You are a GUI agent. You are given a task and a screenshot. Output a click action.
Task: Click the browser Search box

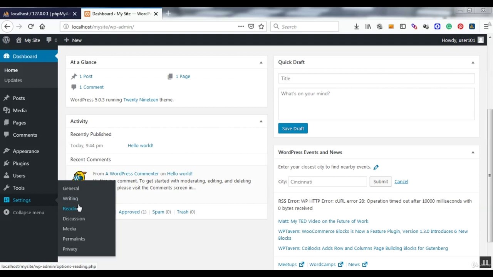pyautogui.click(x=305, y=27)
